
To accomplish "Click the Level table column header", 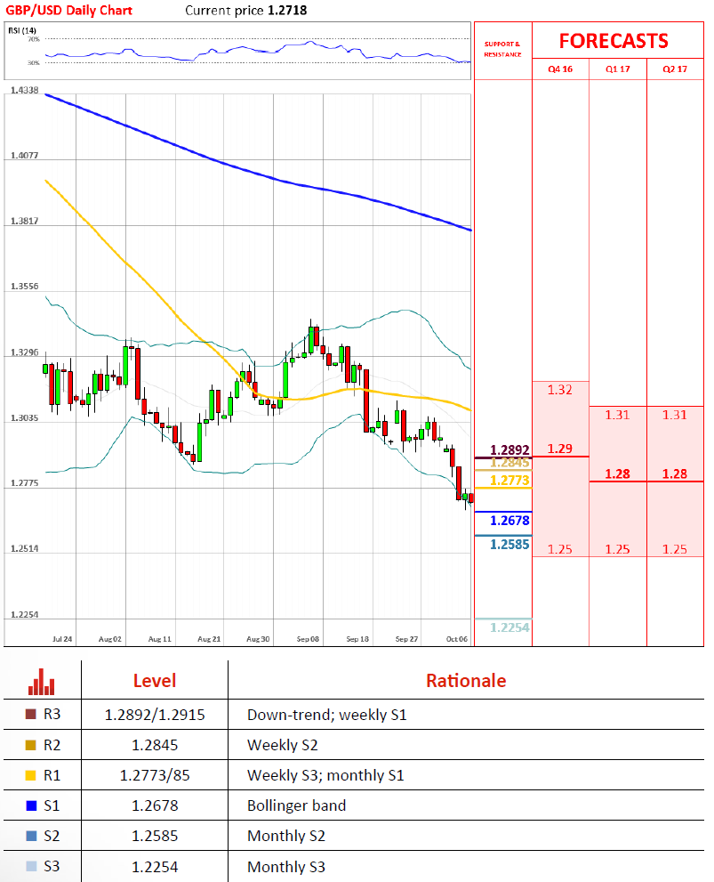I will 155,681.
